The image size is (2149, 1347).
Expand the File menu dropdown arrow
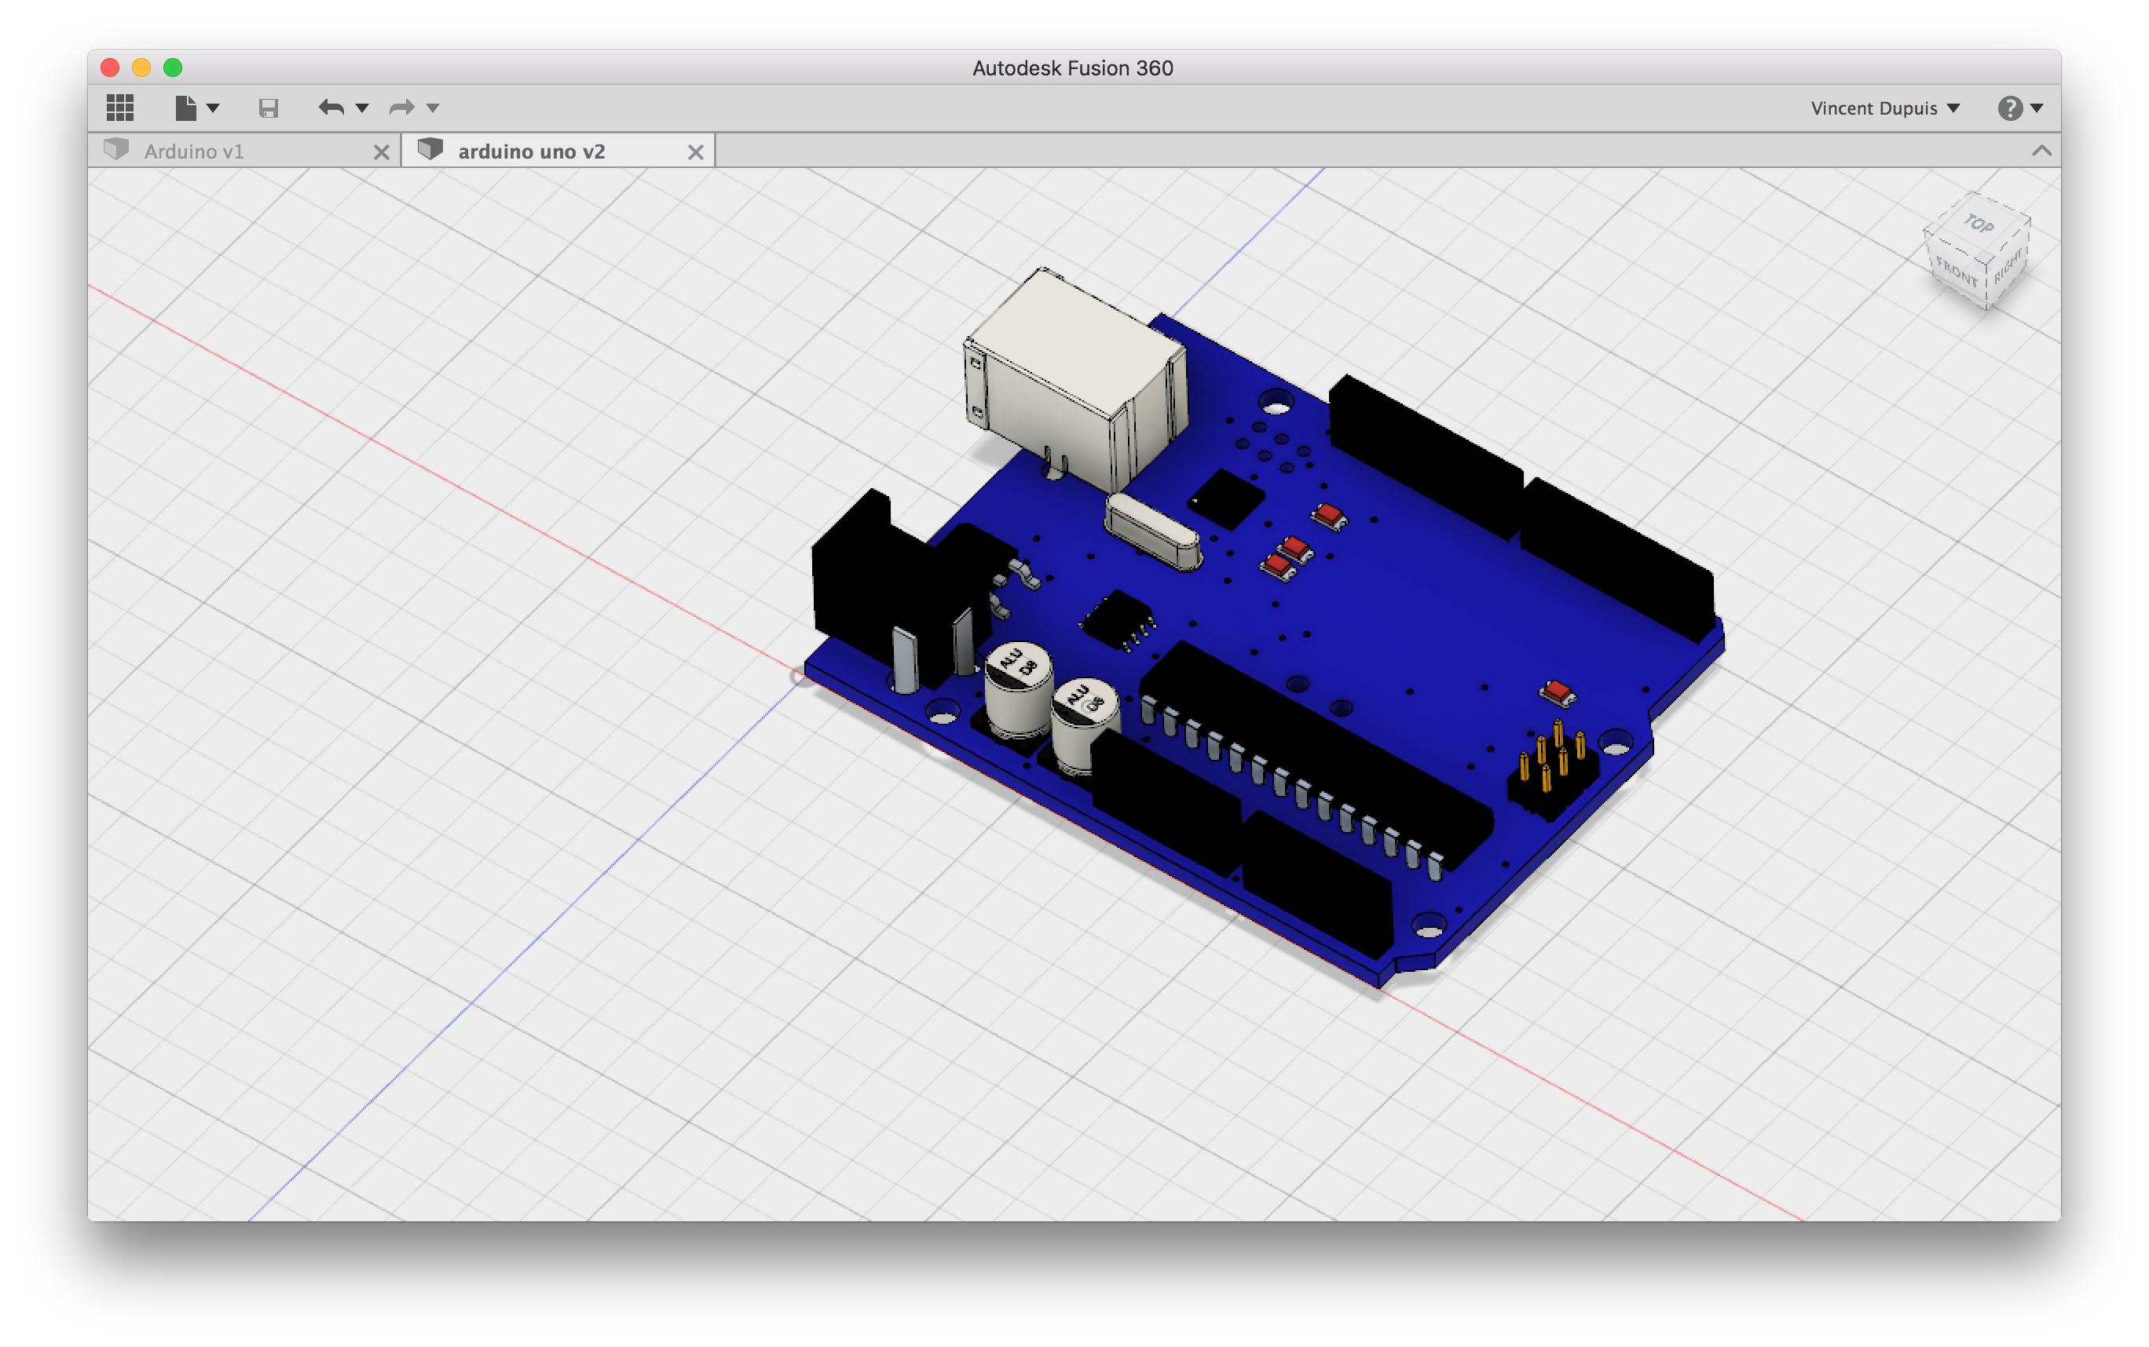point(213,108)
